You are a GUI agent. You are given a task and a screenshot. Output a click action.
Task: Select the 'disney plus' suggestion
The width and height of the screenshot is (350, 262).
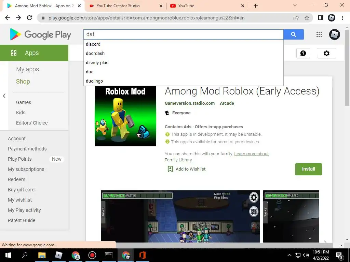(184, 63)
